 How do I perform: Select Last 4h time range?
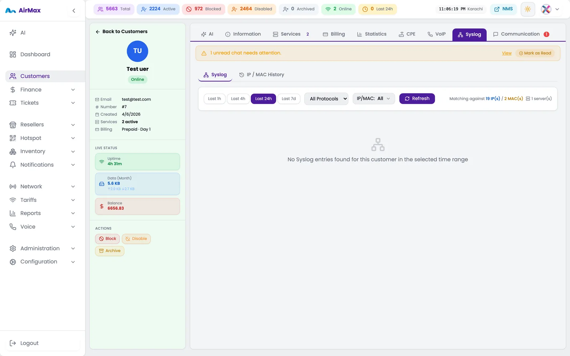pyautogui.click(x=238, y=99)
